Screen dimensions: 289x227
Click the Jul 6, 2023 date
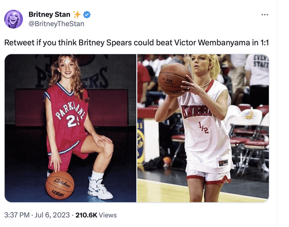click(52, 215)
